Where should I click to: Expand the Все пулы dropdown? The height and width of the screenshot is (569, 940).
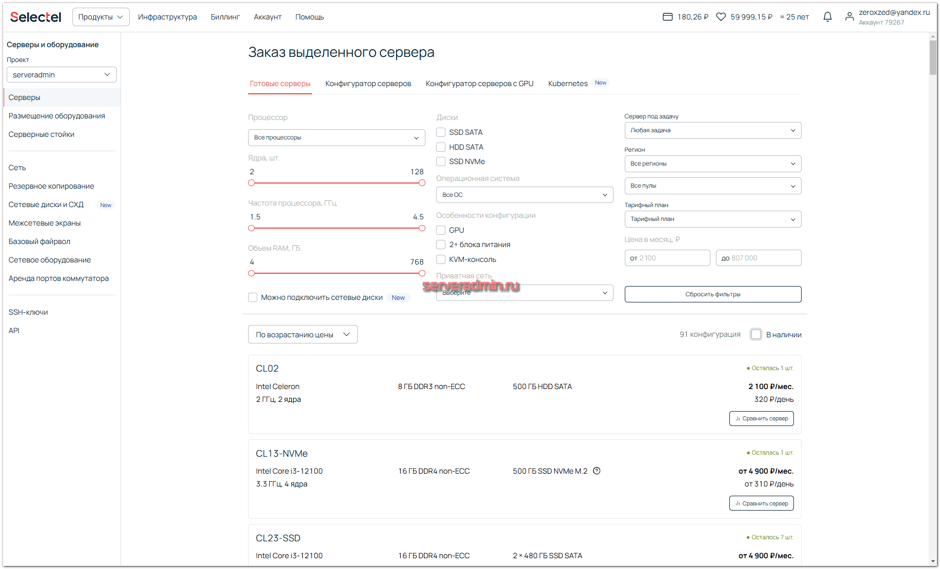pyautogui.click(x=712, y=186)
